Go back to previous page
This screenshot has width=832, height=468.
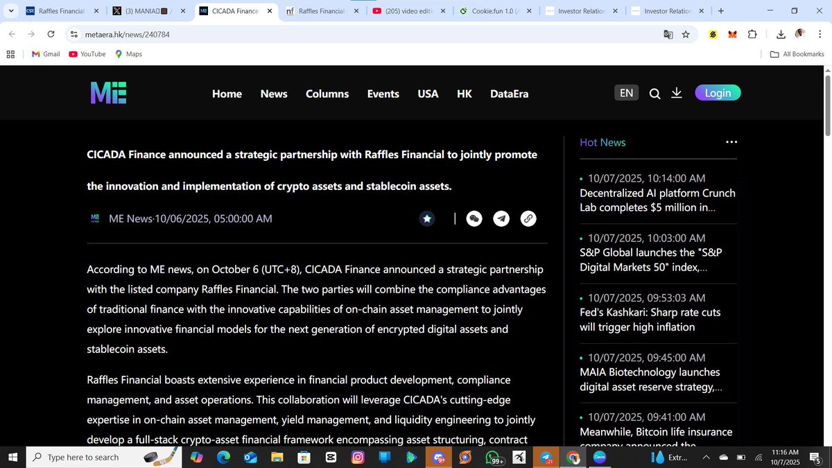[12, 34]
